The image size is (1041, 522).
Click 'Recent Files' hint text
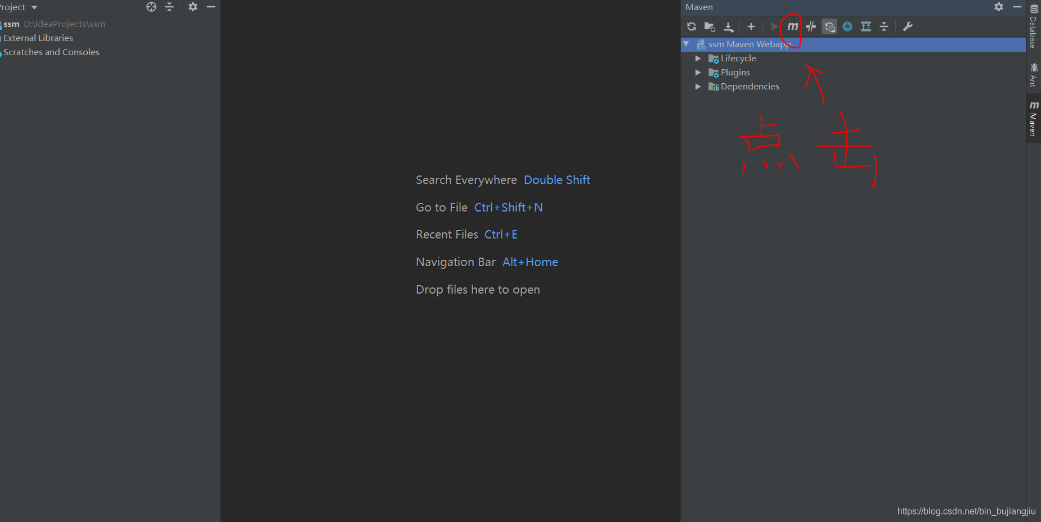pyautogui.click(x=447, y=235)
